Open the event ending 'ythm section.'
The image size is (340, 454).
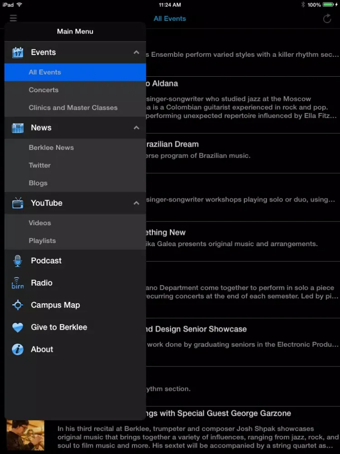pos(243,386)
